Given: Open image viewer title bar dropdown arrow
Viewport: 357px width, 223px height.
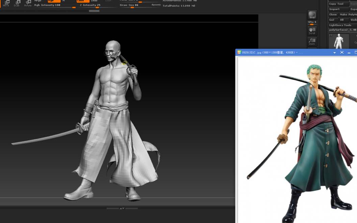Looking at the screenshot, I should click(x=334, y=53).
